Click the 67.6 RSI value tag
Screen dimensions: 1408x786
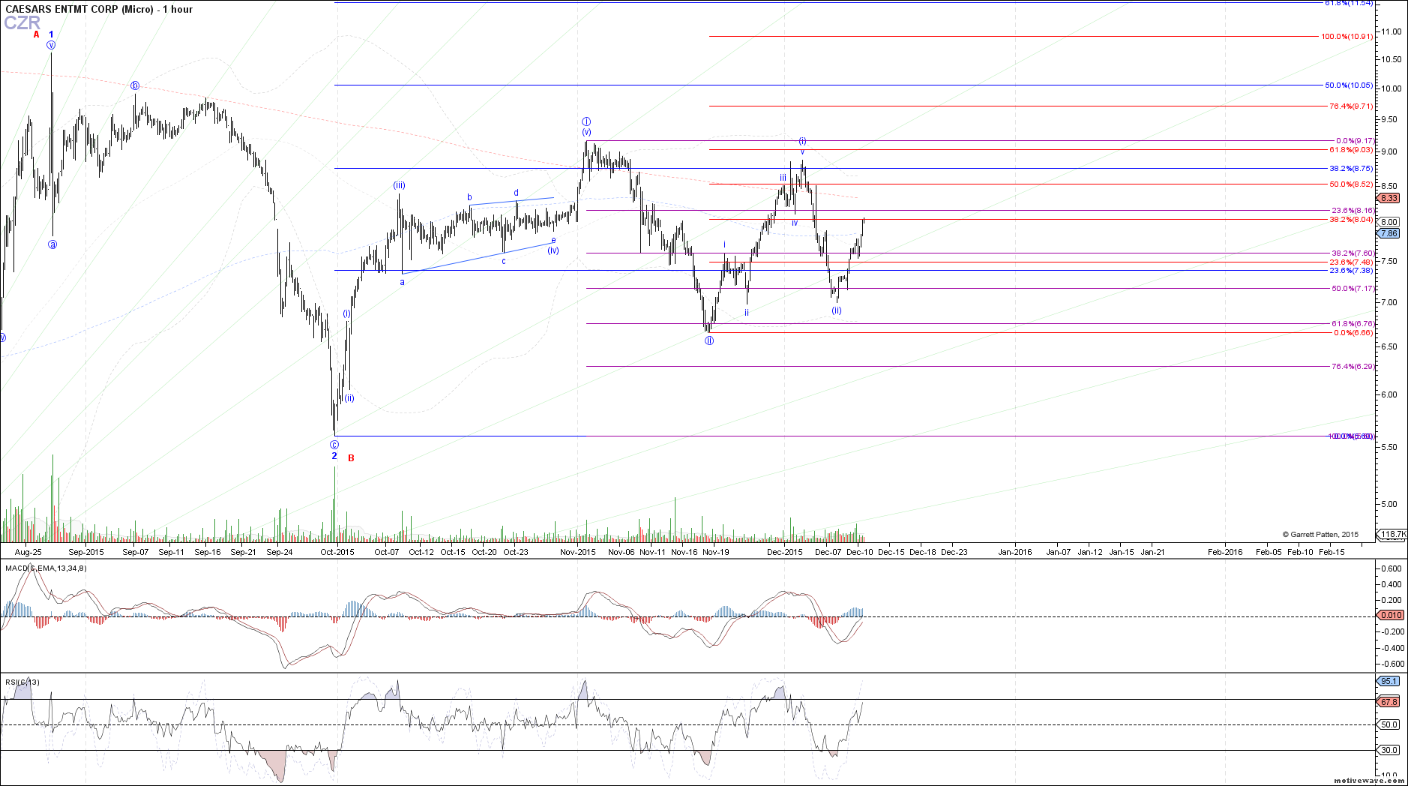[x=1389, y=702]
